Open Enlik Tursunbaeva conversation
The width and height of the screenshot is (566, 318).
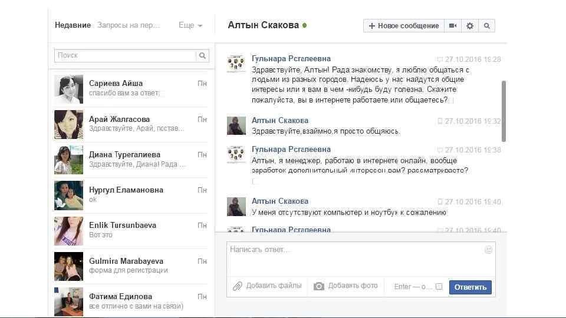pyautogui.click(x=131, y=231)
